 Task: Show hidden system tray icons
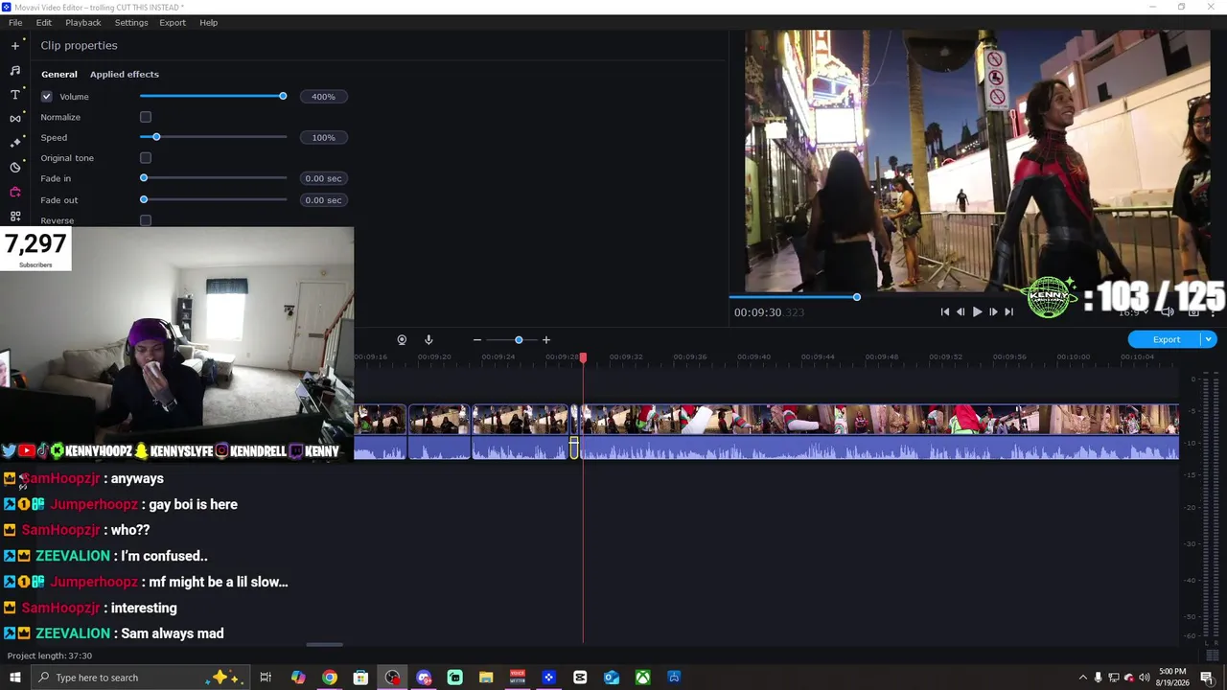(x=1083, y=678)
